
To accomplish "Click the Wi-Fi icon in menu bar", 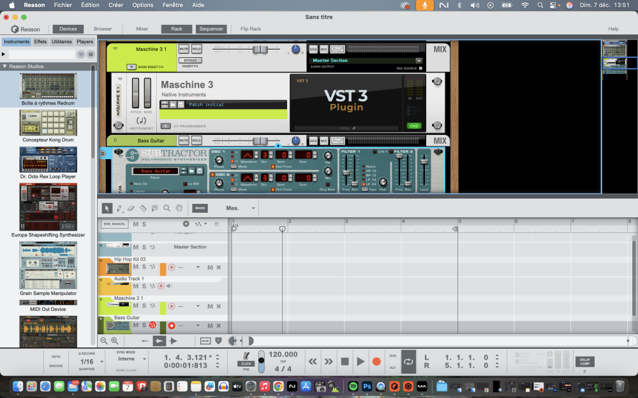I will tap(525, 5).
